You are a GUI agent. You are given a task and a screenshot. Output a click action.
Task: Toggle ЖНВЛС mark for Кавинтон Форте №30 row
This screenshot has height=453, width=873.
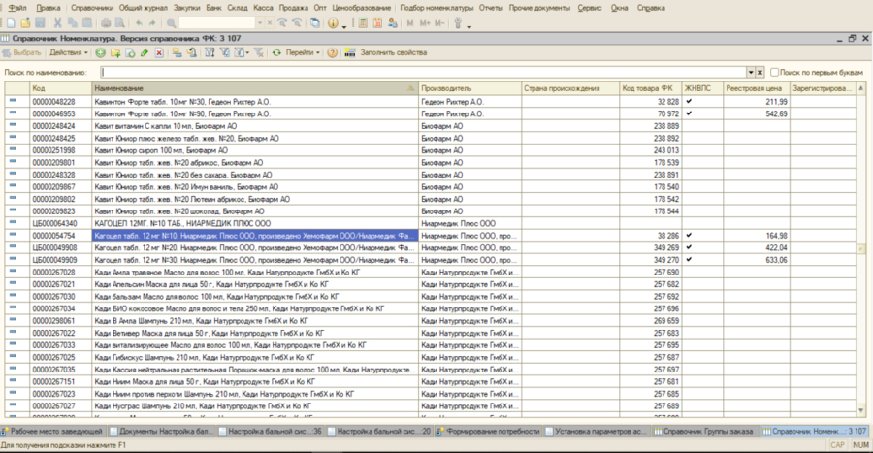click(x=689, y=101)
